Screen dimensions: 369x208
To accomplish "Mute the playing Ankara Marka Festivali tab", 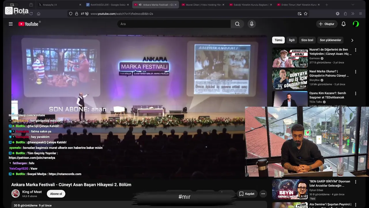I will tap(140, 5).
